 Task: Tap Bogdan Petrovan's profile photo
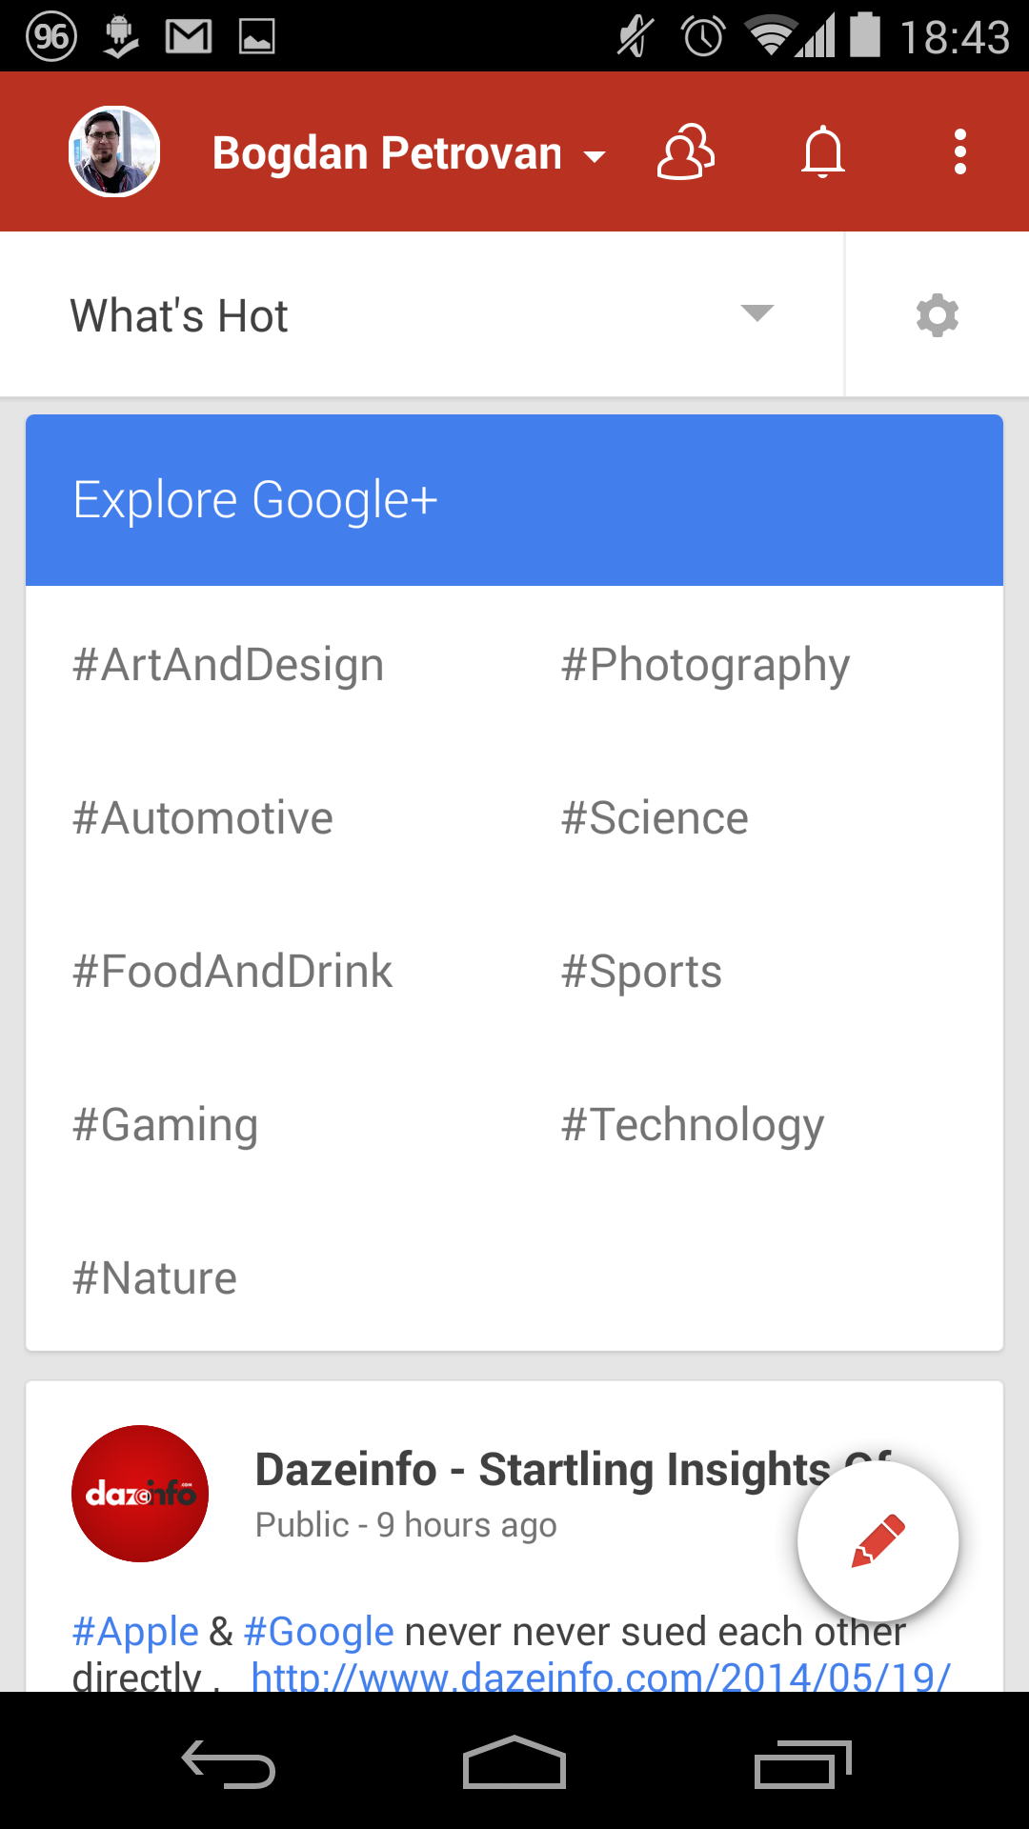[114, 152]
